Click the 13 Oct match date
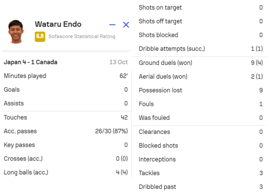 click(x=118, y=62)
